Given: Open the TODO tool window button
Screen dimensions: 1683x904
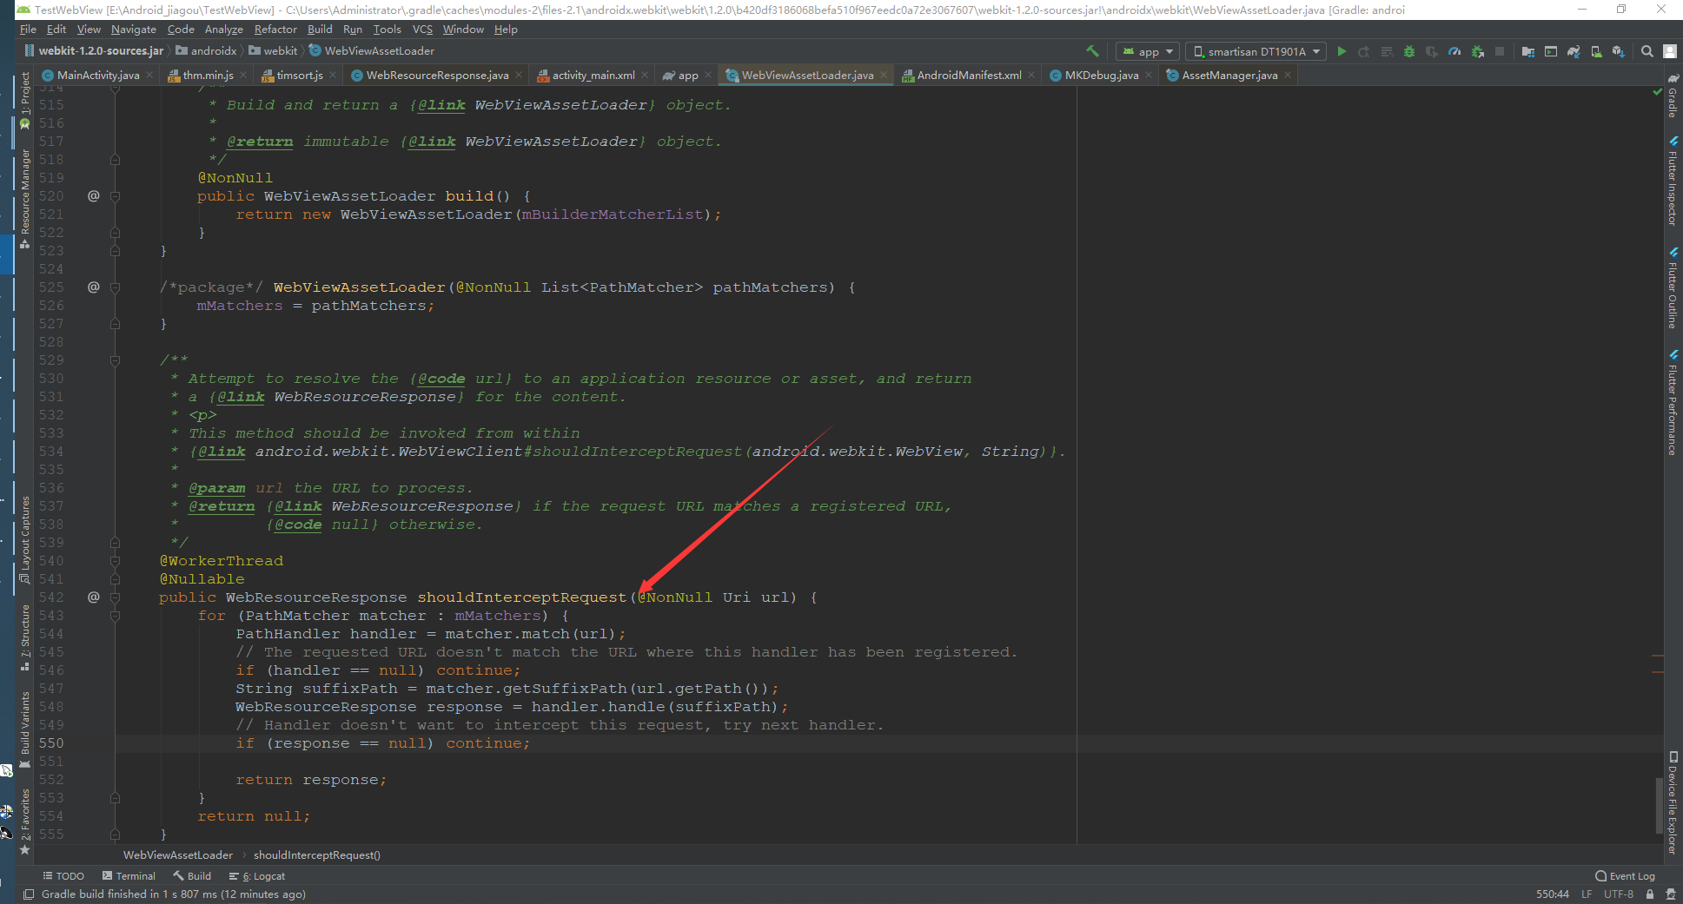Looking at the screenshot, I should pos(63,876).
